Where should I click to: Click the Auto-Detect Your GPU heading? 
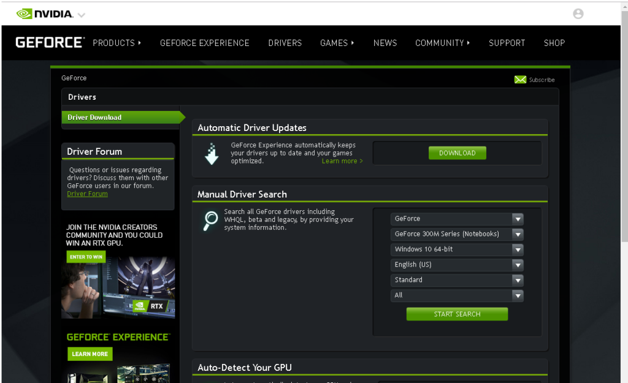[x=245, y=368]
